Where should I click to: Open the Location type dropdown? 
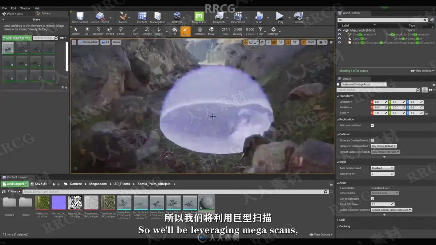pyautogui.click(x=346, y=102)
